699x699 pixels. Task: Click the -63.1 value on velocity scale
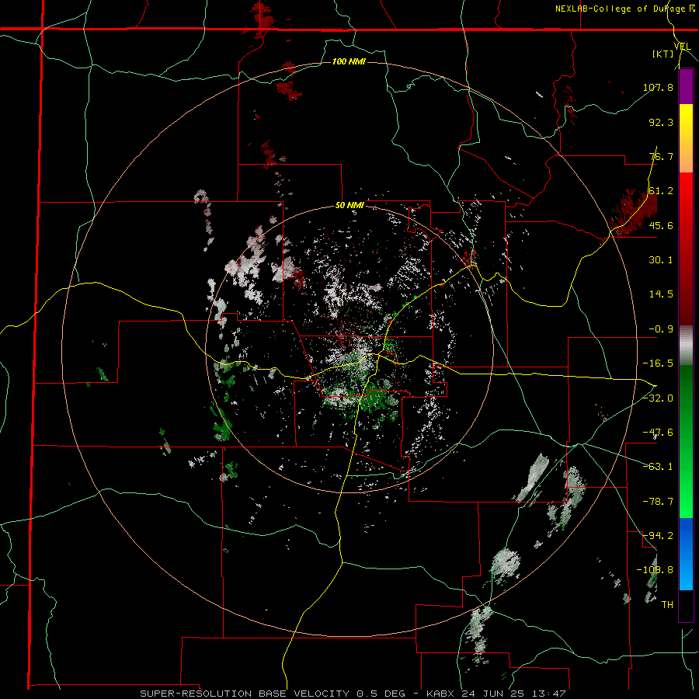pos(658,467)
